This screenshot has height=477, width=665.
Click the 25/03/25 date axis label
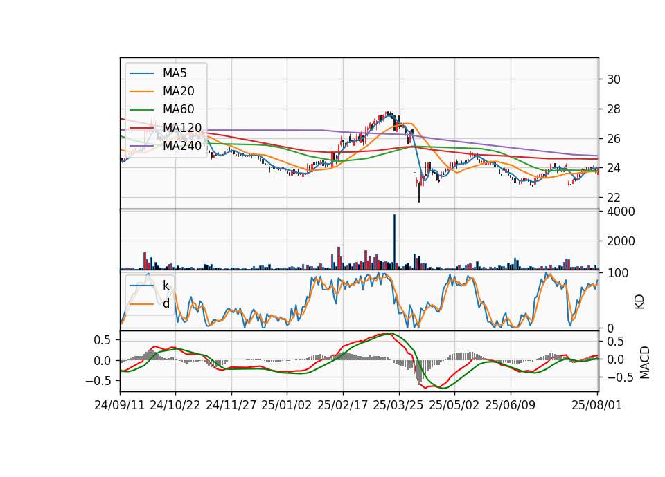pos(398,405)
